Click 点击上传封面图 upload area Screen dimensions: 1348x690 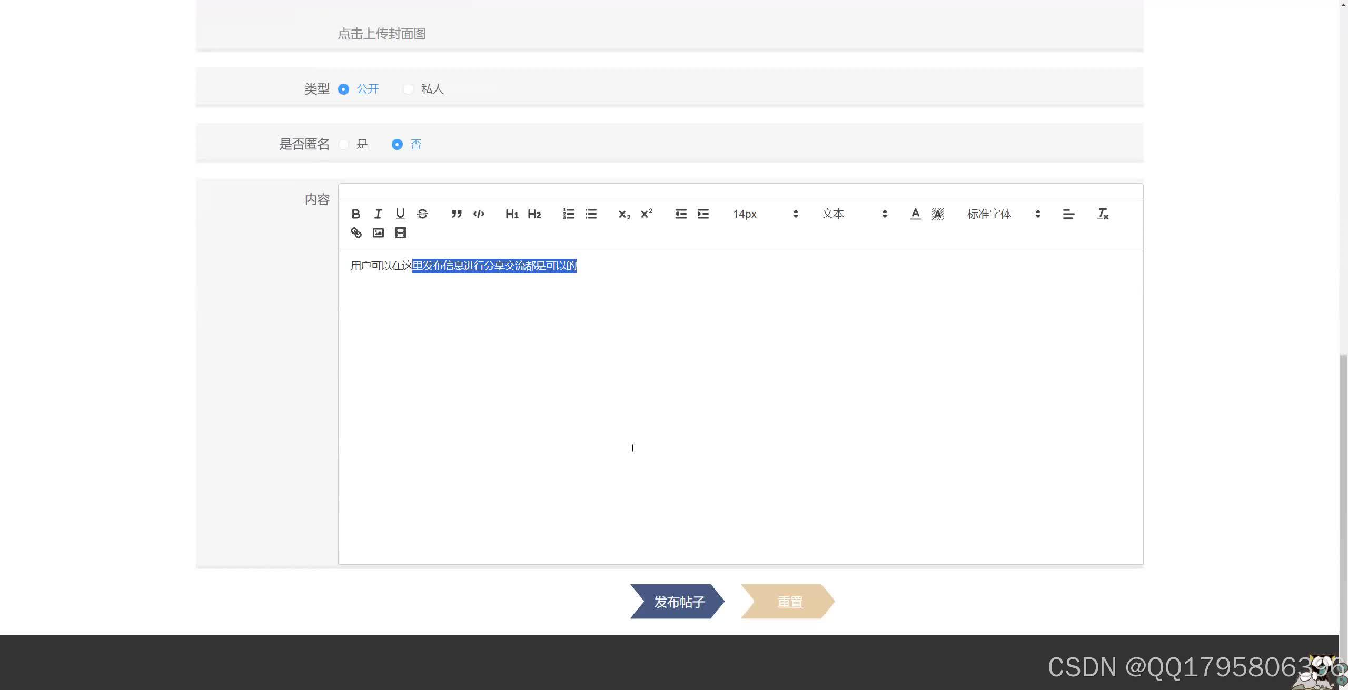(x=382, y=34)
